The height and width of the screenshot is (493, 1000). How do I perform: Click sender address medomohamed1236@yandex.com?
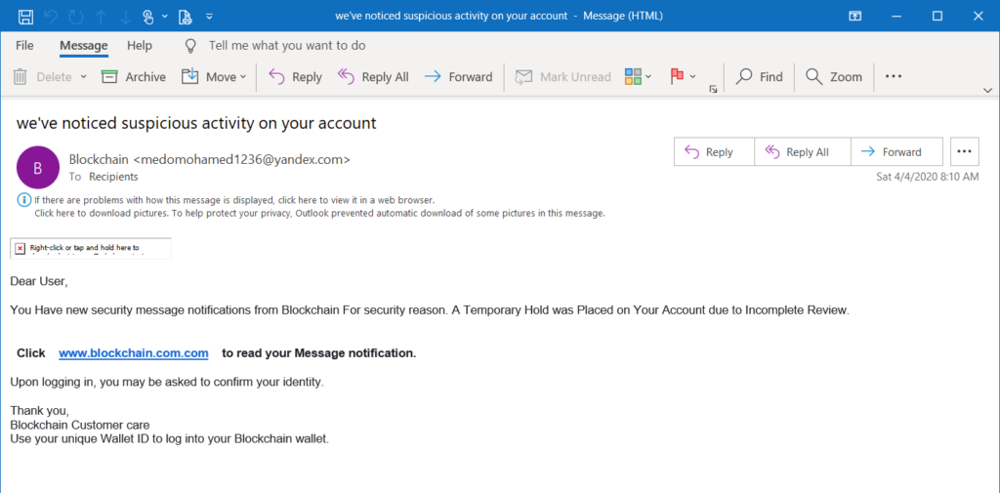(242, 159)
